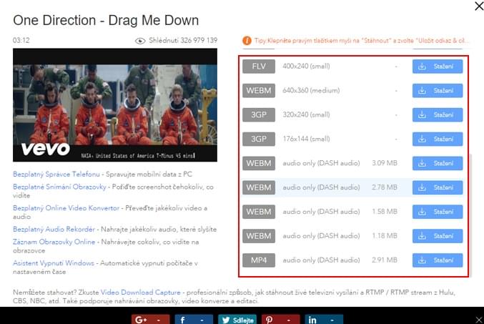
Task: Download the MP4 audio 2.91 MB
Action: tap(437, 260)
